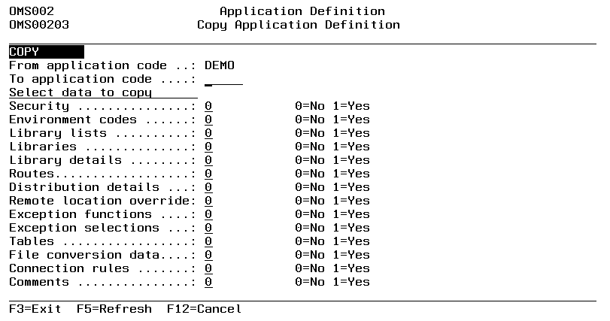This screenshot has width=610, height=321.
Task: Click the Remote location override value
Action: click(x=208, y=201)
